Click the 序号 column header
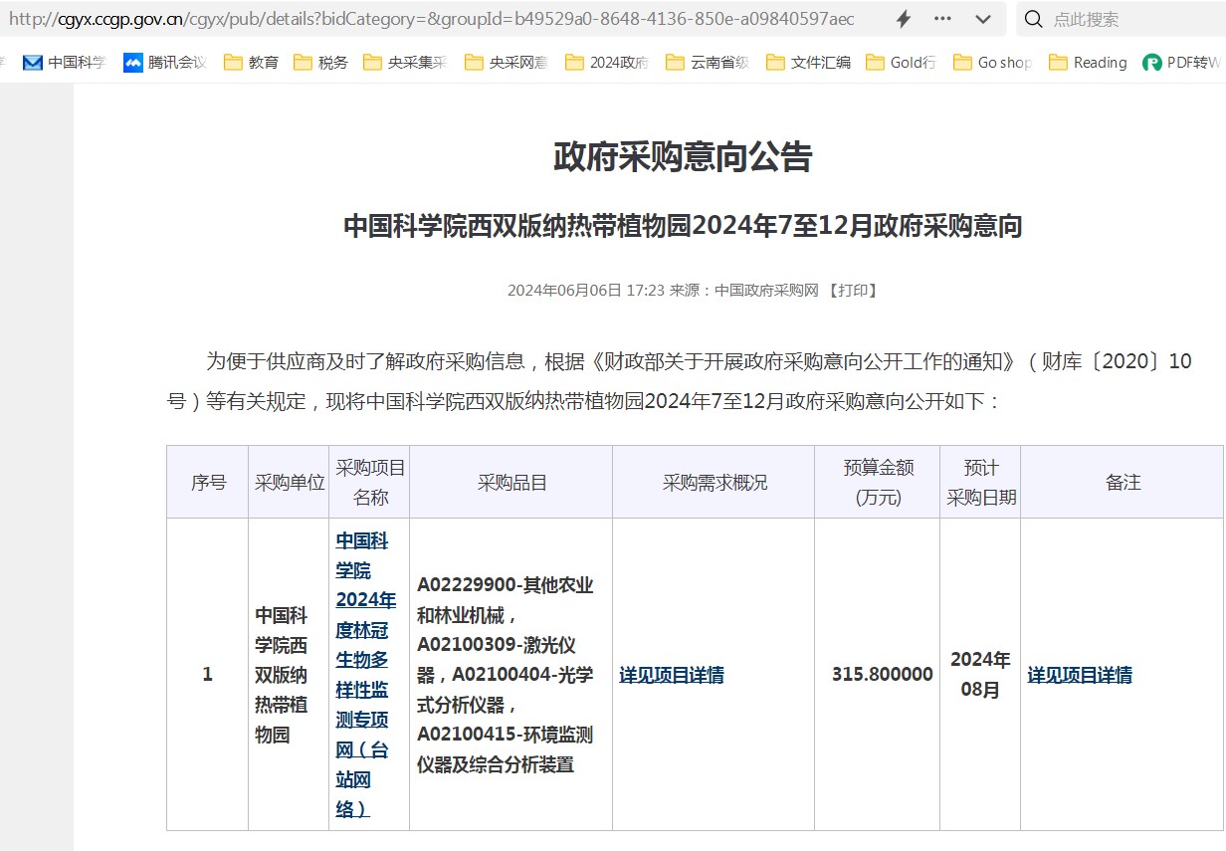 pos(208,483)
